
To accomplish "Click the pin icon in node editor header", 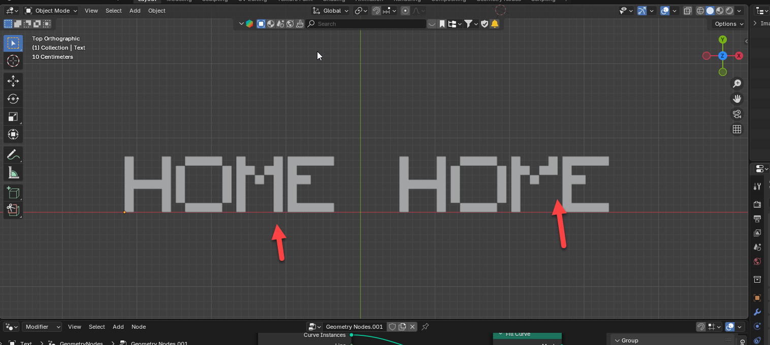I will (x=426, y=327).
